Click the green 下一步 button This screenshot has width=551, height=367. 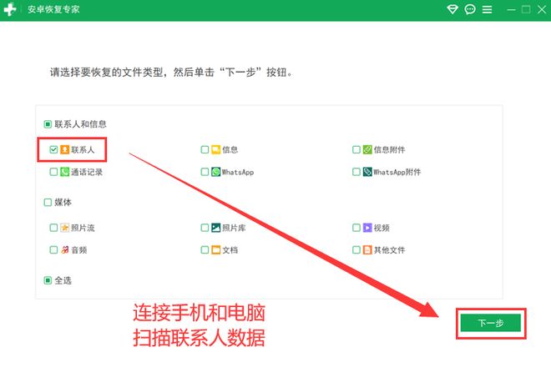click(491, 323)
